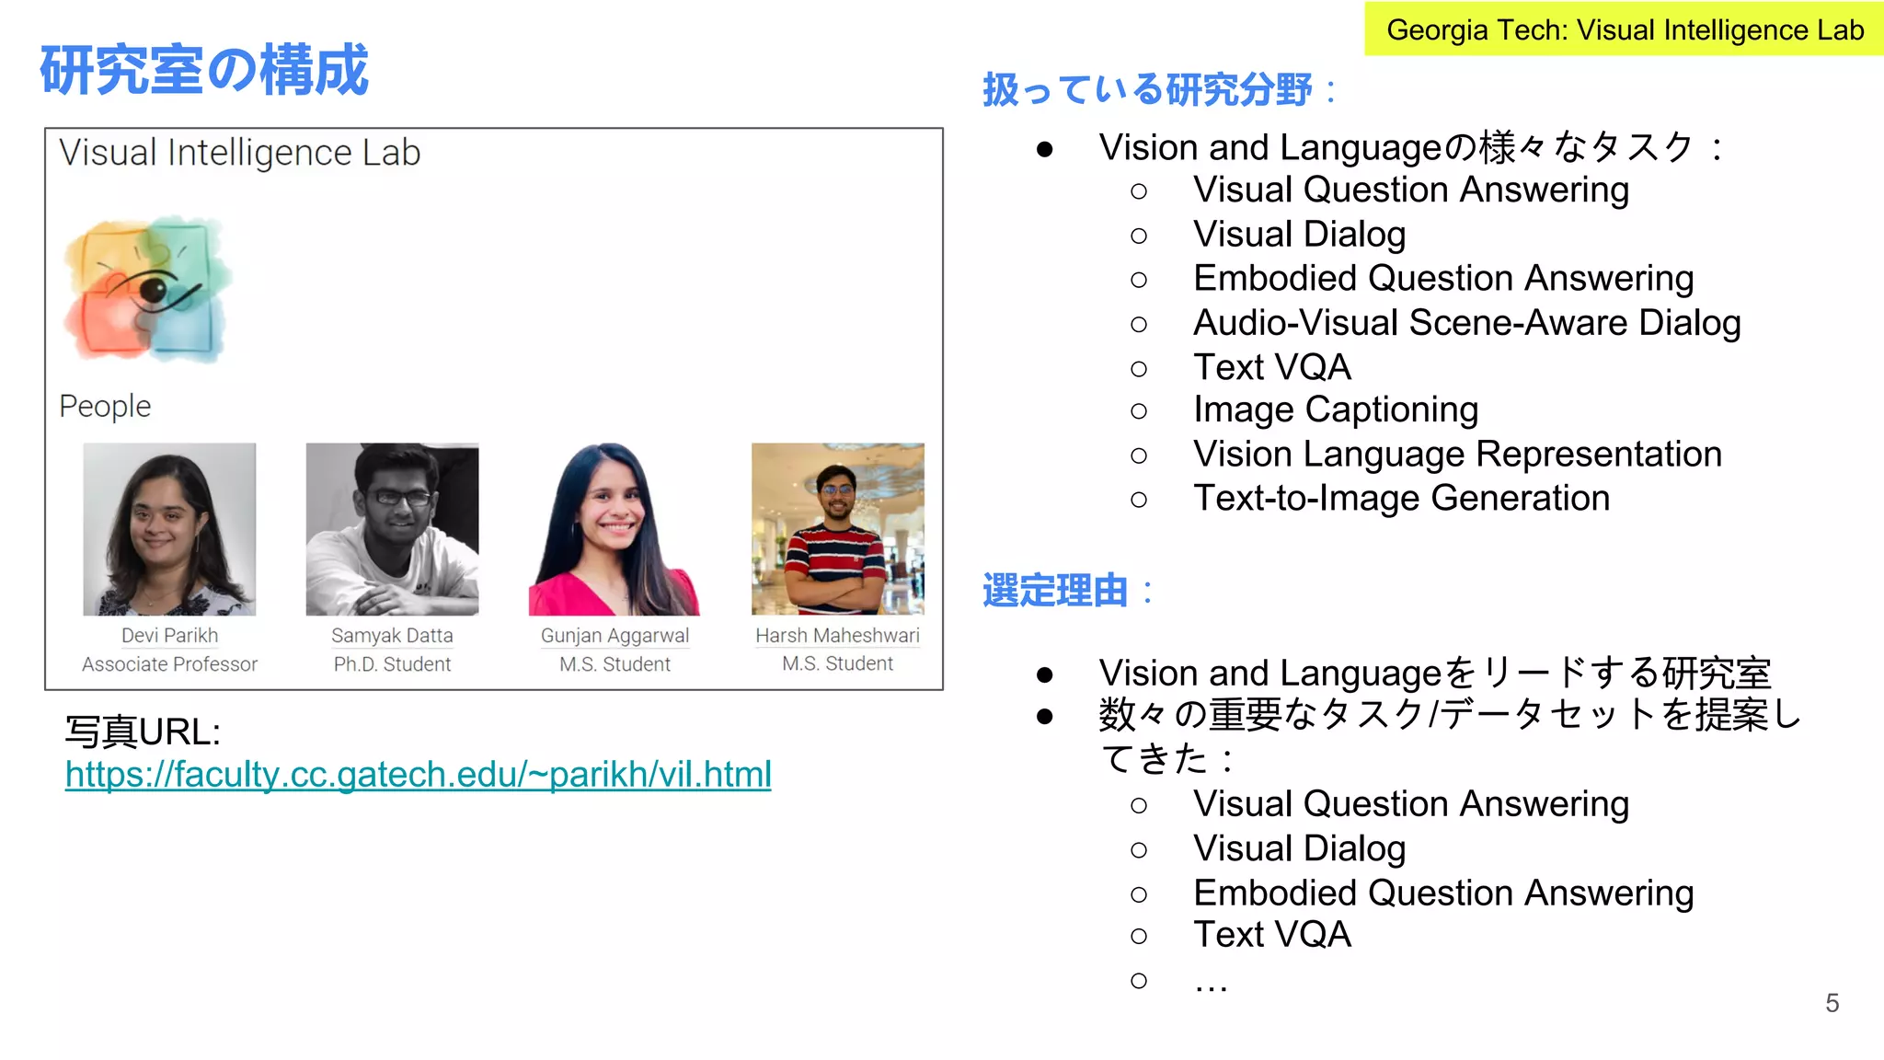
Task: Click M.S. Student under Gunjan Aggarwal
Action: tap(615, 664)
